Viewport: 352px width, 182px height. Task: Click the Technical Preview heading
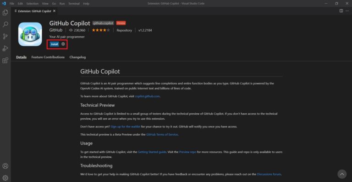(98, 105)
